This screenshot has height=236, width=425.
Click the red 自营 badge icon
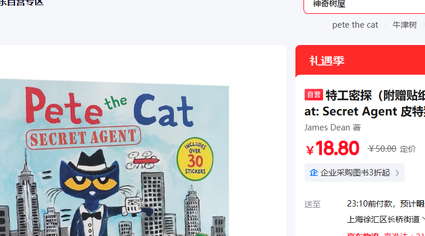pyautogui.click(x=314, y=95)
